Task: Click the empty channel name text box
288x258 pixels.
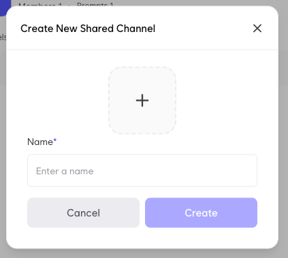Action: pyautogui.click(x=142, y=171)
